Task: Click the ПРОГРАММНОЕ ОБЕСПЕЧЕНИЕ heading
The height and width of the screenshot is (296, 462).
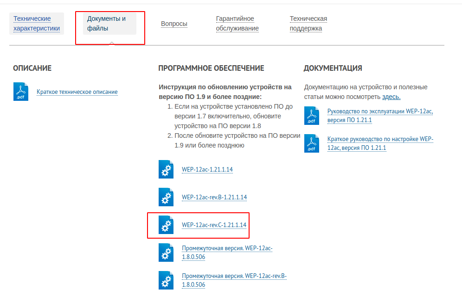Action: 211,68
